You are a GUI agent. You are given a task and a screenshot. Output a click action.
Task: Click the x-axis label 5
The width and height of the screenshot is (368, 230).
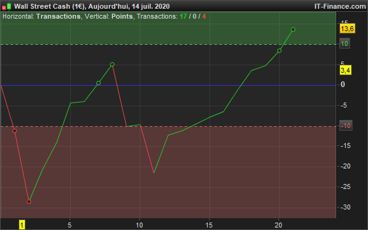point(70,225)
